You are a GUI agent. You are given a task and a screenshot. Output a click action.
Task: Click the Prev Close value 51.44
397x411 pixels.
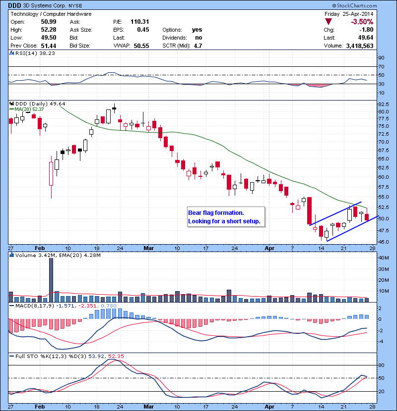click(49, 46)
